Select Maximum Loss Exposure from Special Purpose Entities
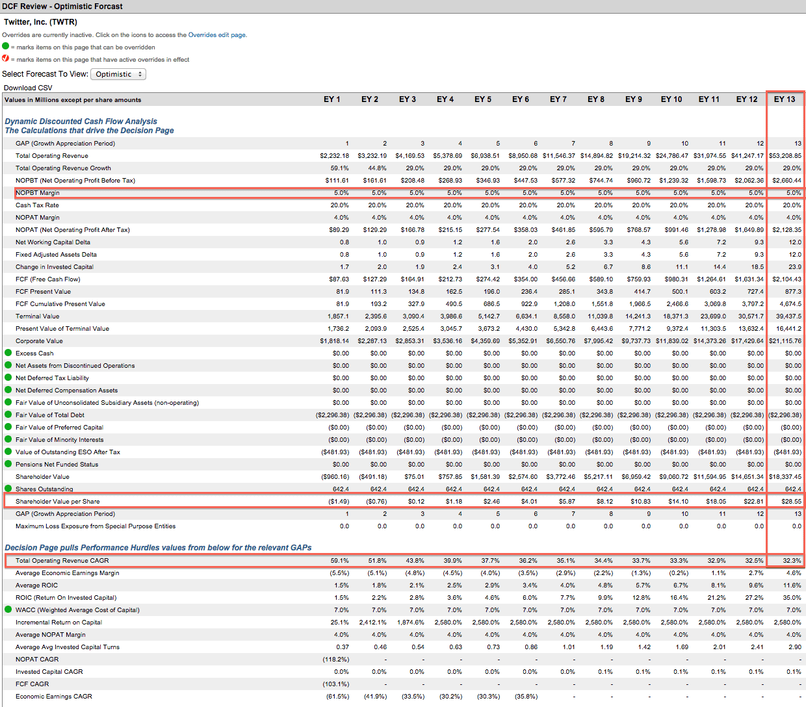806x707 pixels. point(96,526)
